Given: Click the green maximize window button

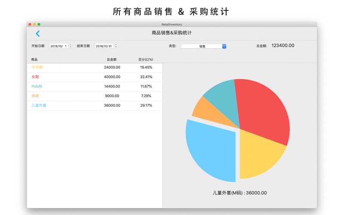Looking at the screenshot, I should pos(39,25).
